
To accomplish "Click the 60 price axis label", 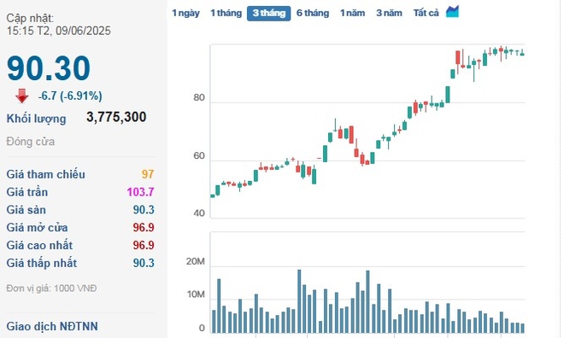I will tap(199, 156).
